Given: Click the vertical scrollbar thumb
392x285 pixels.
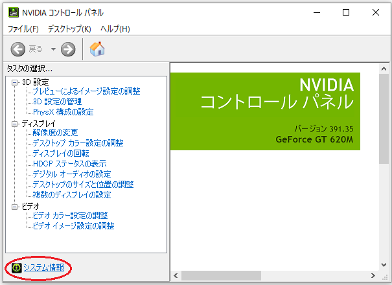Looking at the screenshot, I should [384, 119].
